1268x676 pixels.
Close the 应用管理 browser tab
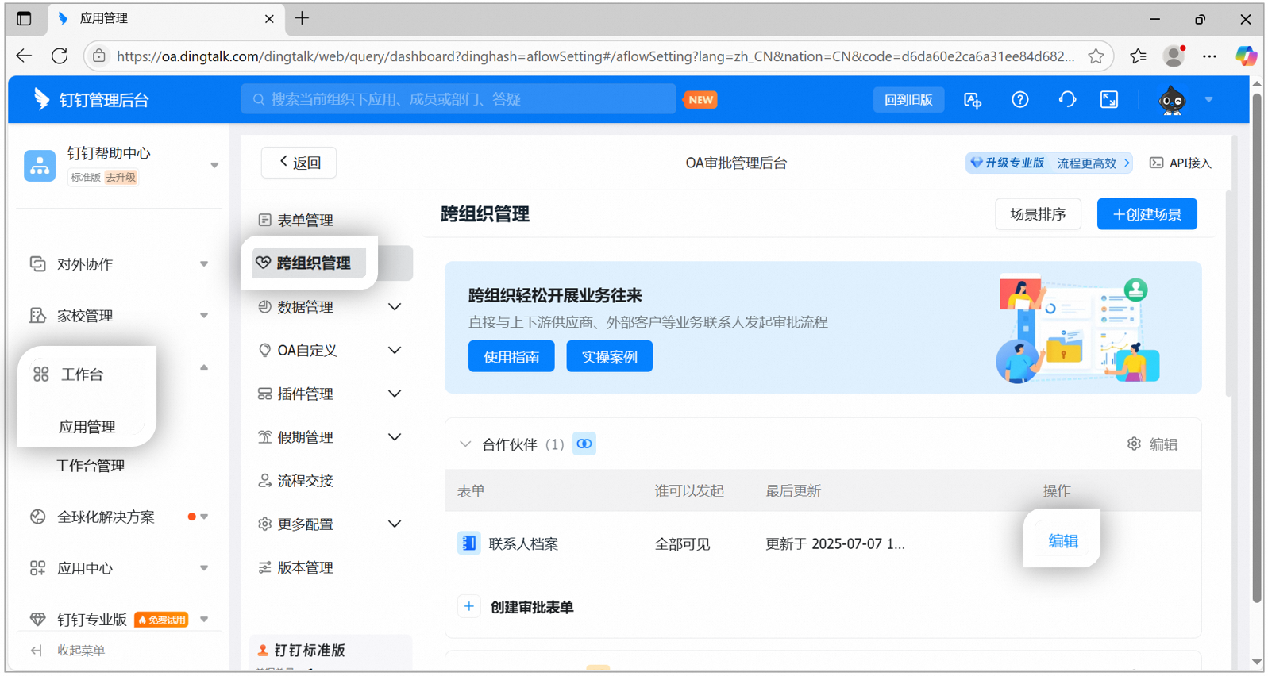click(x=269, y=18)
